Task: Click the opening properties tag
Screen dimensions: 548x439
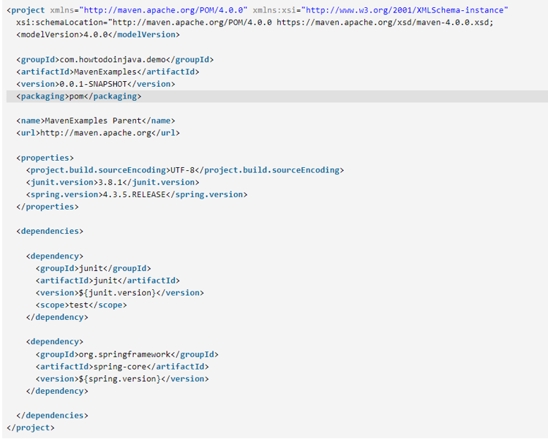Action: pyautogui.click(x=45, y=158)
